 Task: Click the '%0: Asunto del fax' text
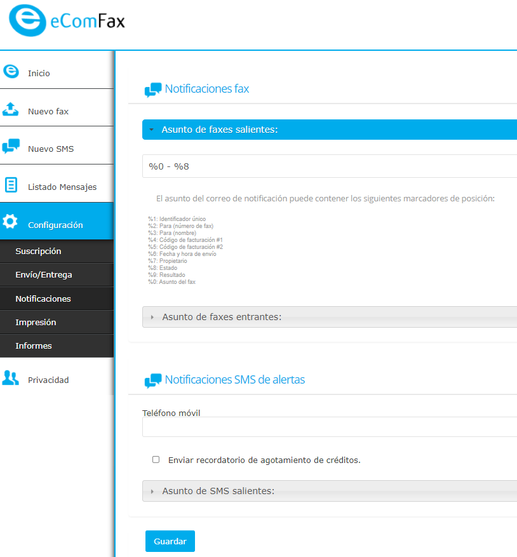pyautogui.click(x=172, y=282)
